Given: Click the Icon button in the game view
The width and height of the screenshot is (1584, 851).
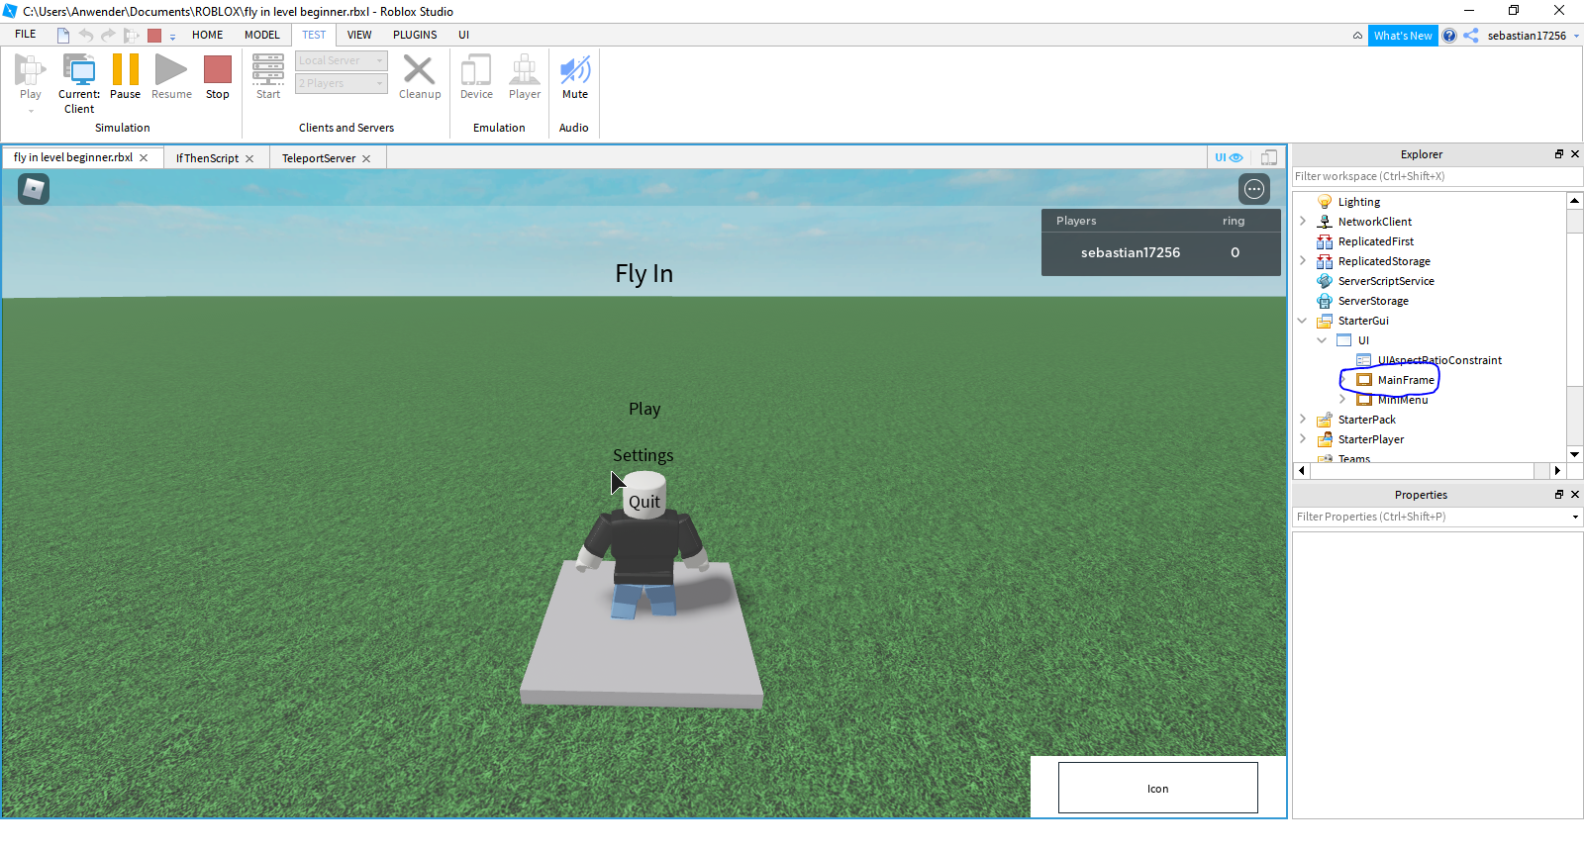Looking at the screenshot, I should click(x=1158, y=788).
